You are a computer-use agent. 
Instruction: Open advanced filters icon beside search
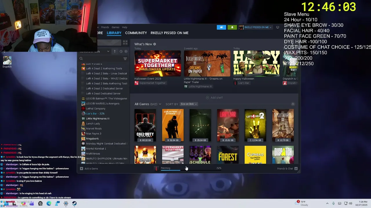click(x=125, y=59)
